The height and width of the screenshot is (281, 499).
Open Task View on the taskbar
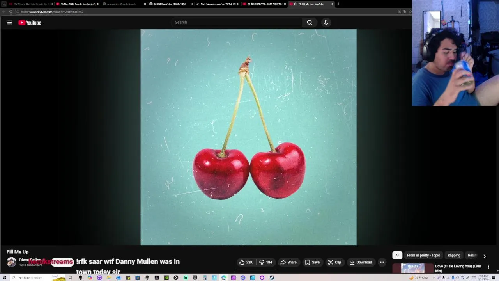(70, 277)
